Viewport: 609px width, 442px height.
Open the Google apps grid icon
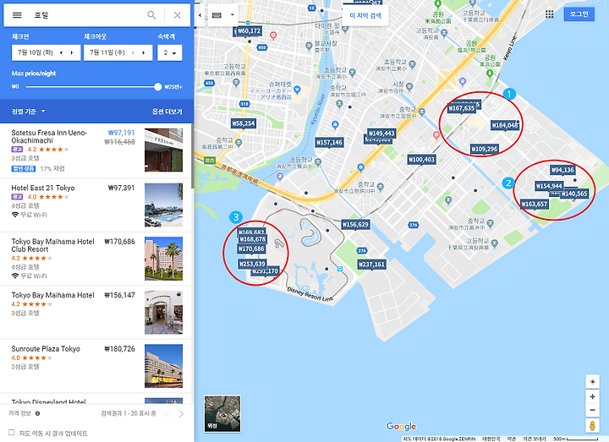tap(549, 14)
